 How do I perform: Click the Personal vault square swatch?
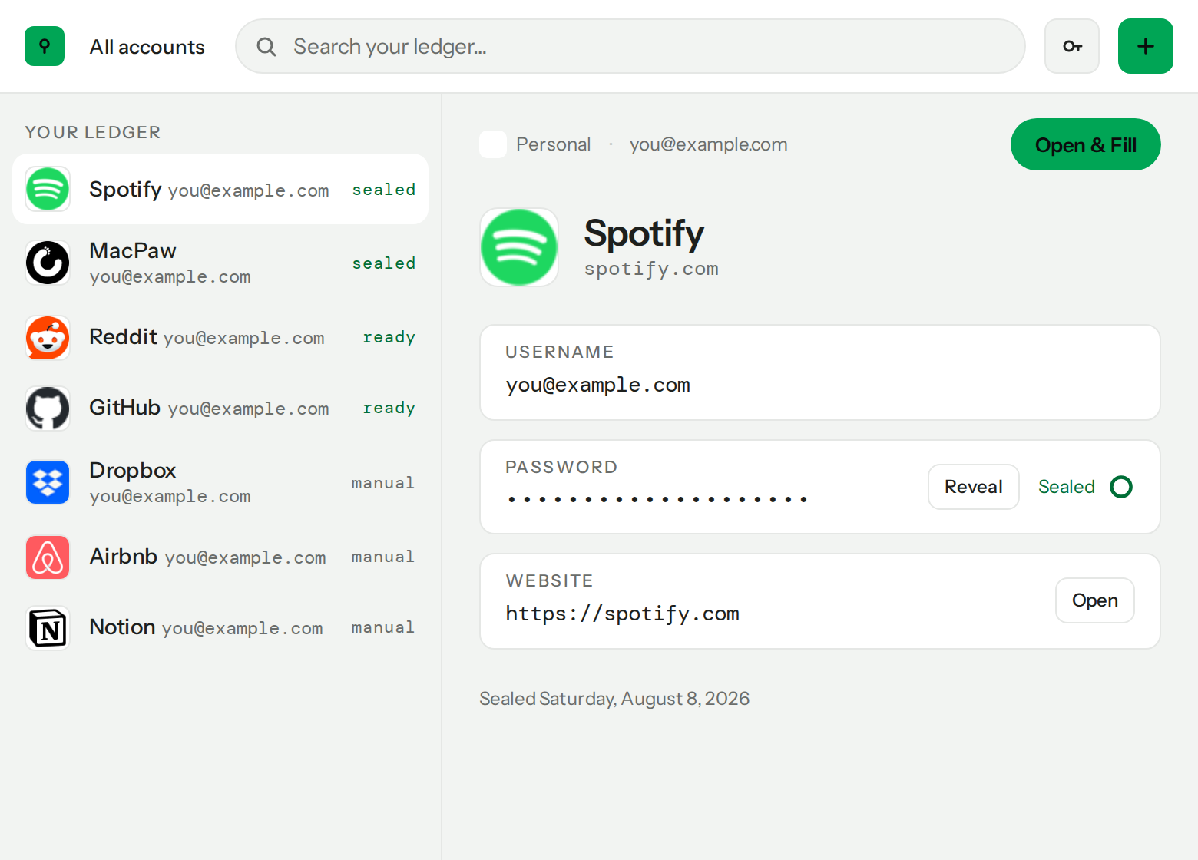click(493, 144)
